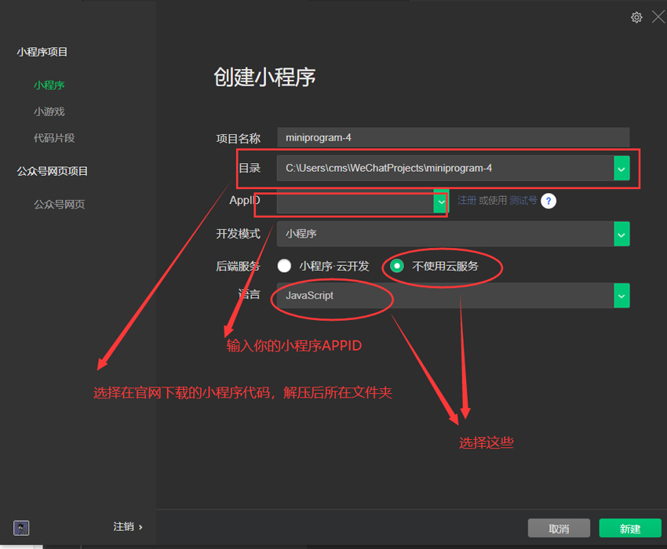The image size is (667, 549).
Task: Expand the 开发模式 dropdown
Action: pos(621,234)
